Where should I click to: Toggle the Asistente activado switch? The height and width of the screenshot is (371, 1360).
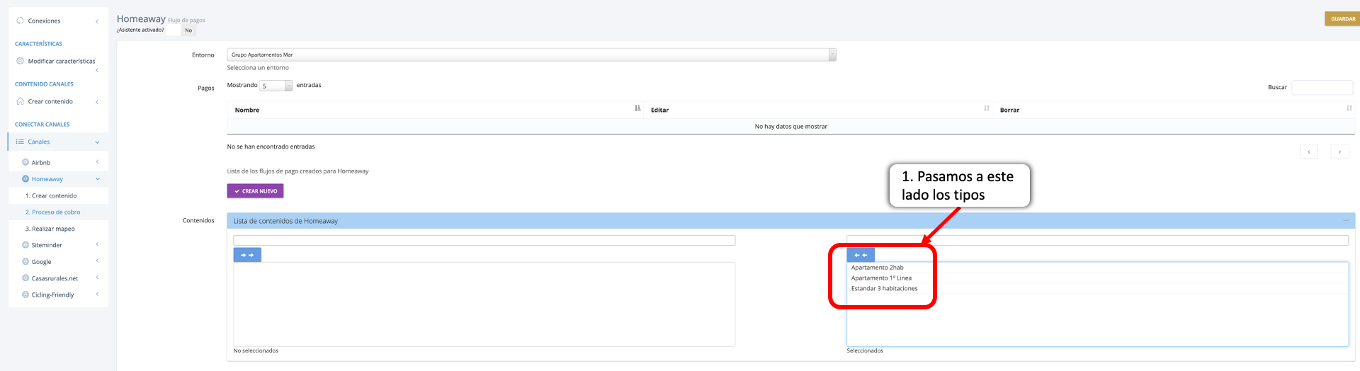(x=181, y=30)
